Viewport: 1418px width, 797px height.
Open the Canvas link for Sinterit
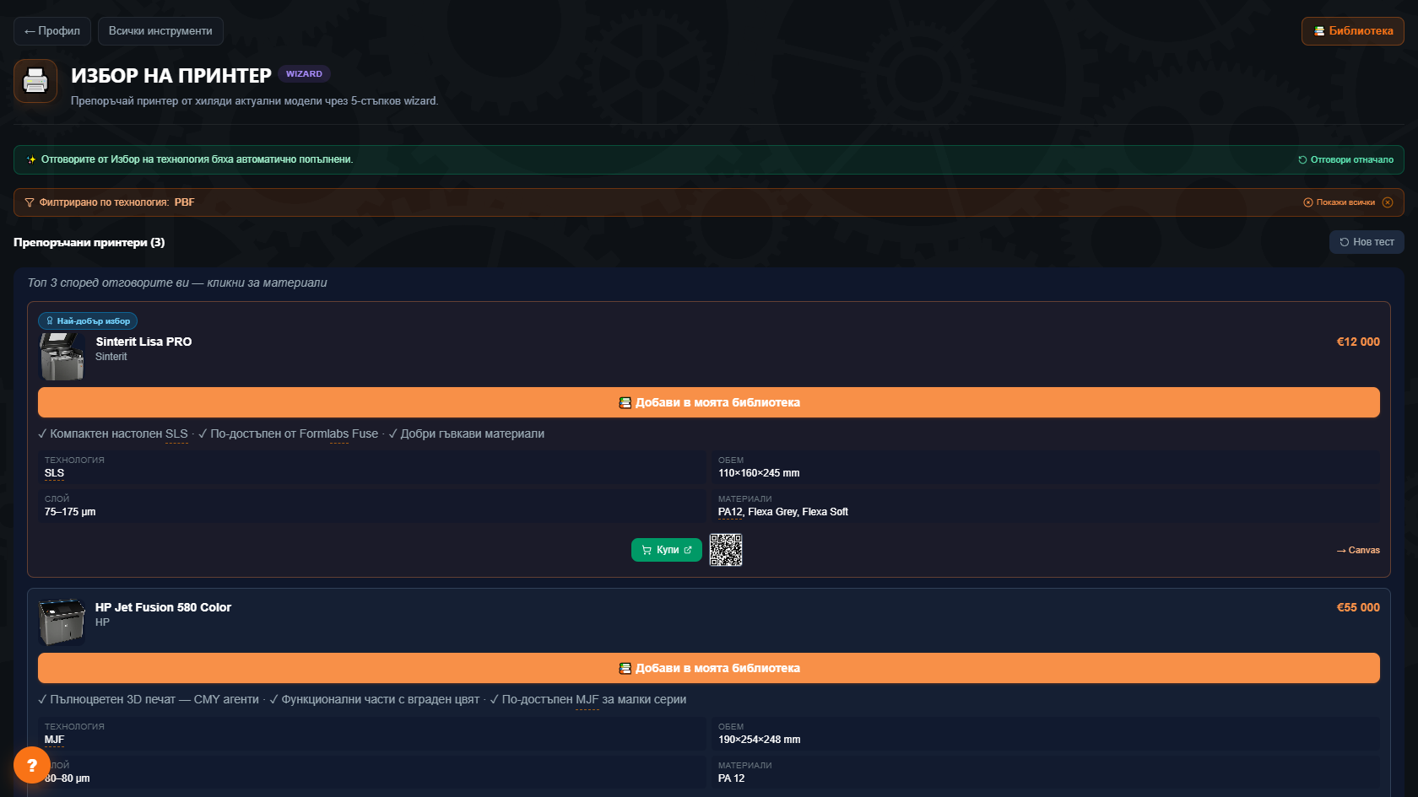point(1358,550)
